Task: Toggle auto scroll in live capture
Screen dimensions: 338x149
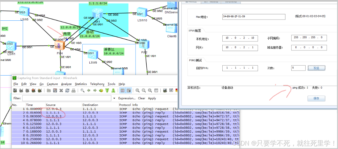Action: coord(129,90)
